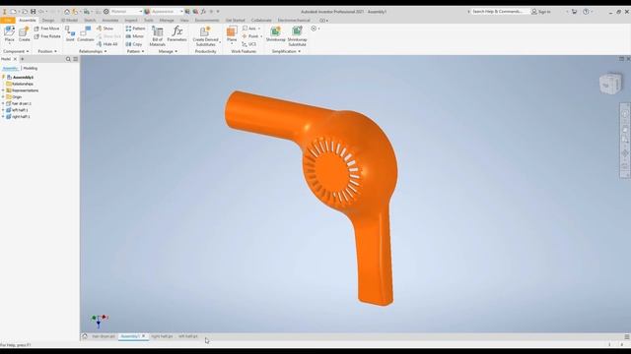The width and height of the screenshot is (631, 354).
Task: Add a new browser panel with plus
Action: [22, 59]
